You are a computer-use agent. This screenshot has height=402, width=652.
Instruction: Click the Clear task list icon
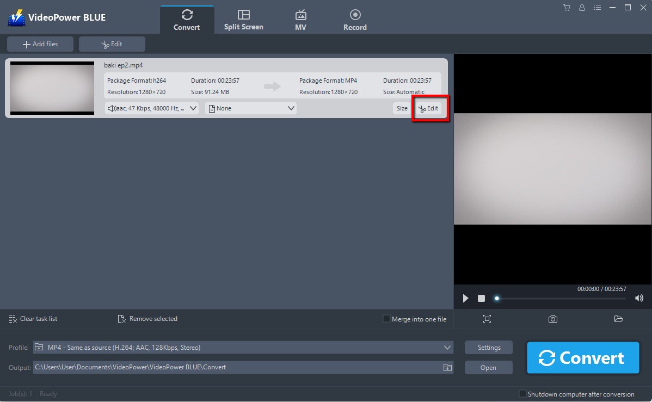(13, 319)
